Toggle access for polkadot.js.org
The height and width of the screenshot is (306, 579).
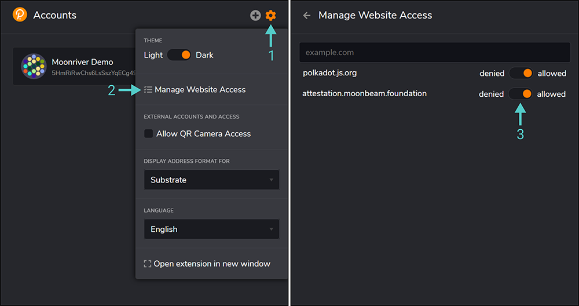521,73
